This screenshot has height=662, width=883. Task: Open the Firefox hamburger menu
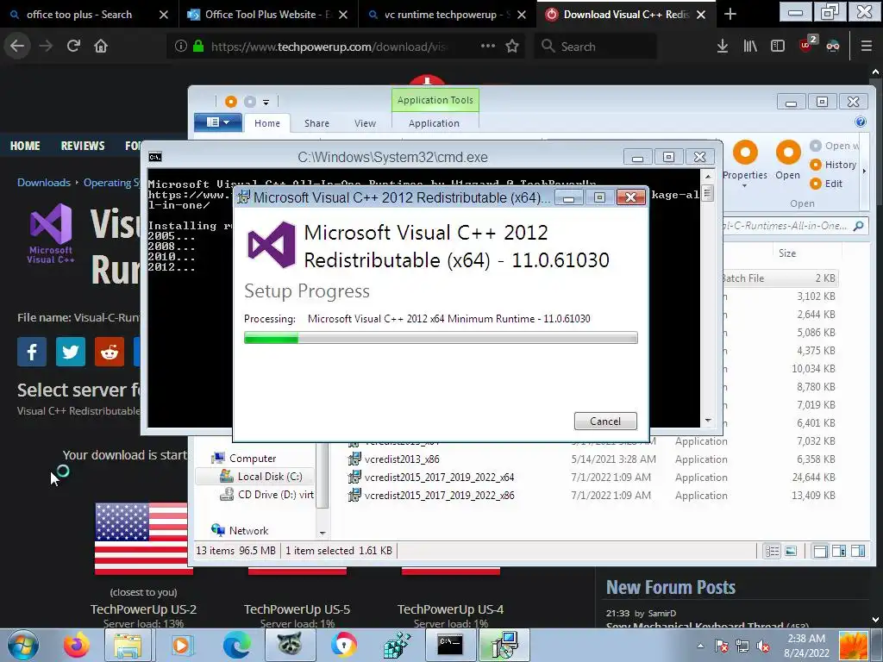pos(866,47)
